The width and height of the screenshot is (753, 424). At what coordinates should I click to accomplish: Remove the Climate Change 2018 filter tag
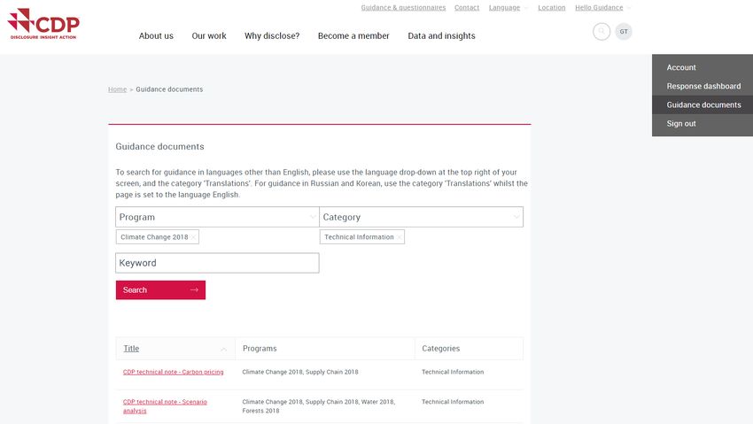click(193, 237)
